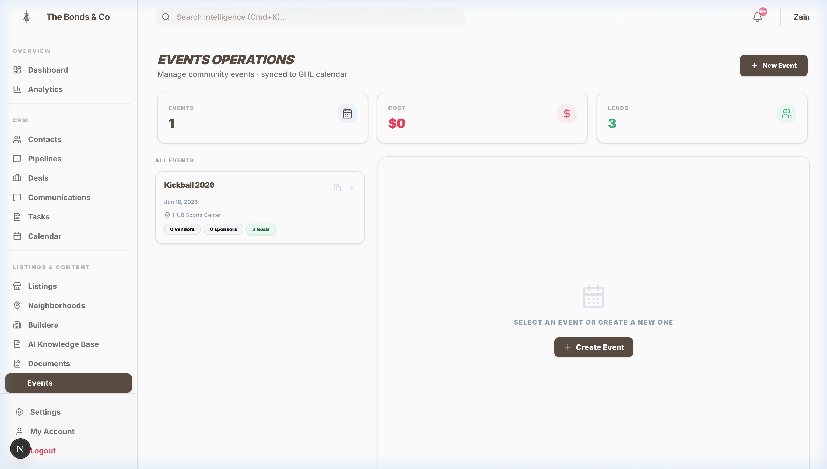
Task: Click the Dashboard grid icon
Action: pos(17,70)
